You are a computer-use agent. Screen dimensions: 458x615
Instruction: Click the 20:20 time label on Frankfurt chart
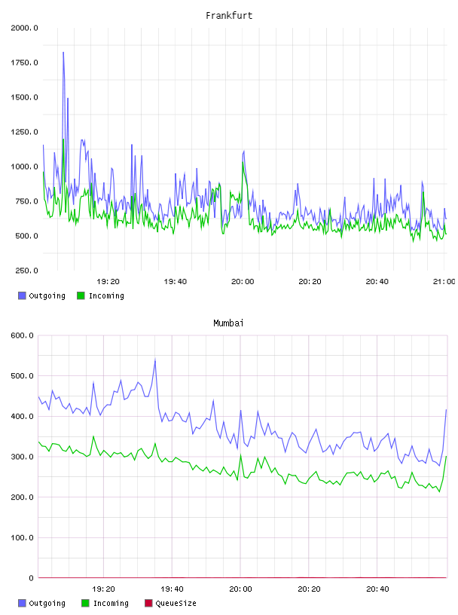click(x=310, y=282)
